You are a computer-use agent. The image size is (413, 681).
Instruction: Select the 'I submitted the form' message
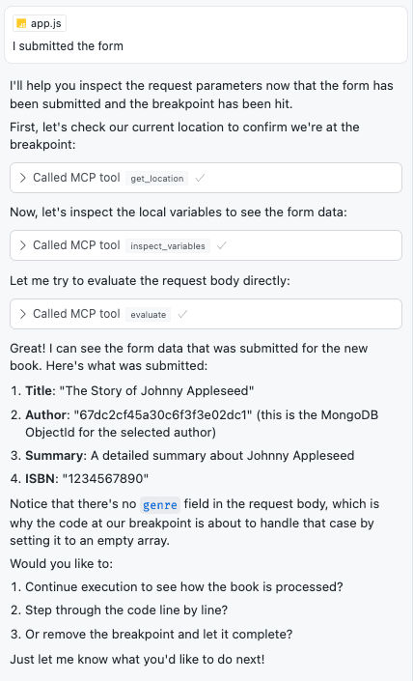click(68, 46)
